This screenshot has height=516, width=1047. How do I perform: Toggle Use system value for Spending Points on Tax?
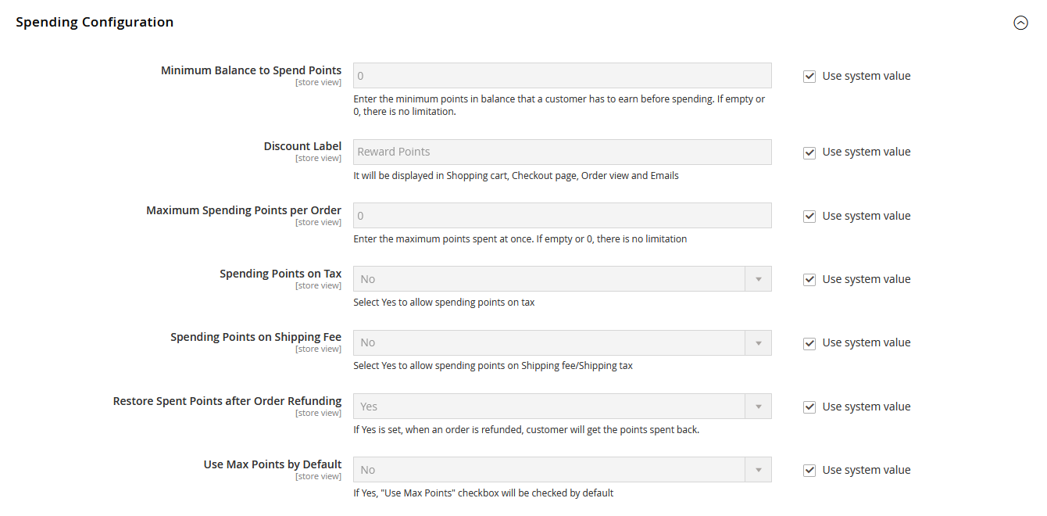point(809,280)
